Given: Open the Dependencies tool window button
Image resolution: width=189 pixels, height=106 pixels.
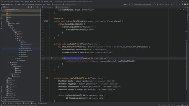Looking at the screenshot, I should click(43, 103).
